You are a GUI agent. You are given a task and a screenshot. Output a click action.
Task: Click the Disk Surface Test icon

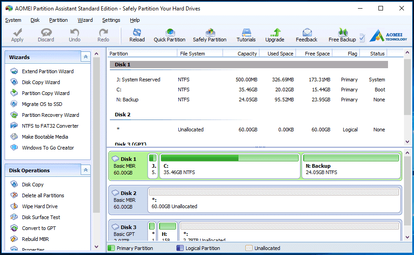click(14, 217)
